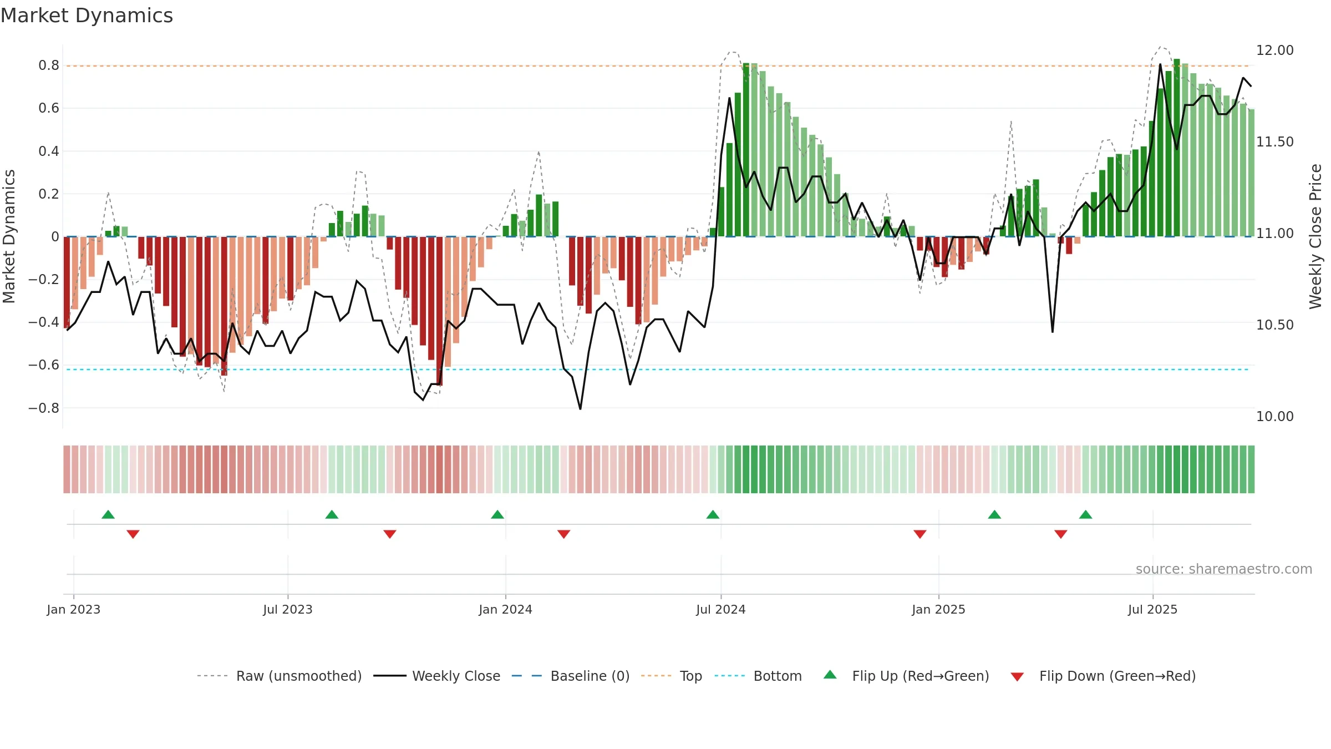Viewport: 1331px width, 749px height.
Task: Click the Jan 2023 x-axis label
Action: point(74,609)
